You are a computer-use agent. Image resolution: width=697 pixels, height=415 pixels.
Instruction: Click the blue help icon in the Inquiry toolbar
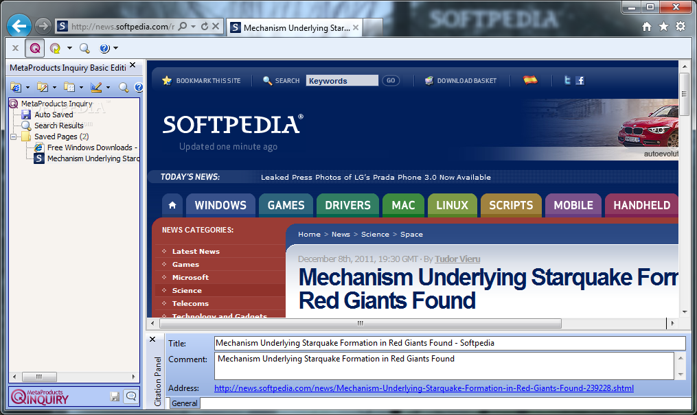[104, 48]
